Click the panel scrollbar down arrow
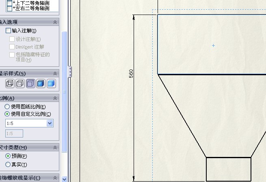This screenshot has height=182, width=266. point(64,179)
